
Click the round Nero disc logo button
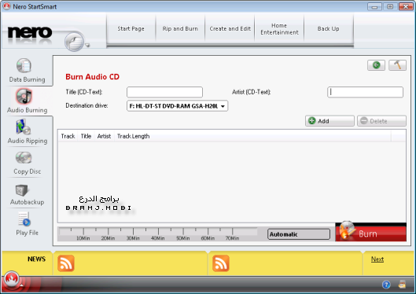point(74,42)
